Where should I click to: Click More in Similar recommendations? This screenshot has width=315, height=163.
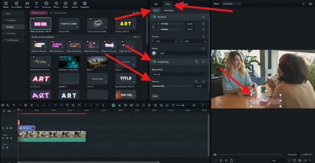pos(136,37)
